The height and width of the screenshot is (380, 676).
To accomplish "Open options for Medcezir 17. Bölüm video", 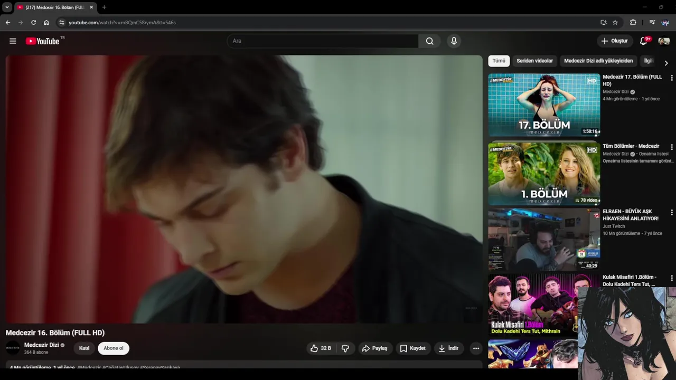I will point(671,78).
